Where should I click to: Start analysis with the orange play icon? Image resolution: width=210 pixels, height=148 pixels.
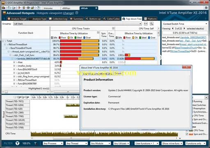coord(19,8)
